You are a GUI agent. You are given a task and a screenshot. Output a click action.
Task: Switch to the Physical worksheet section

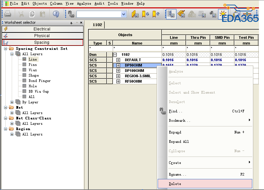click(x=42, y=36)
